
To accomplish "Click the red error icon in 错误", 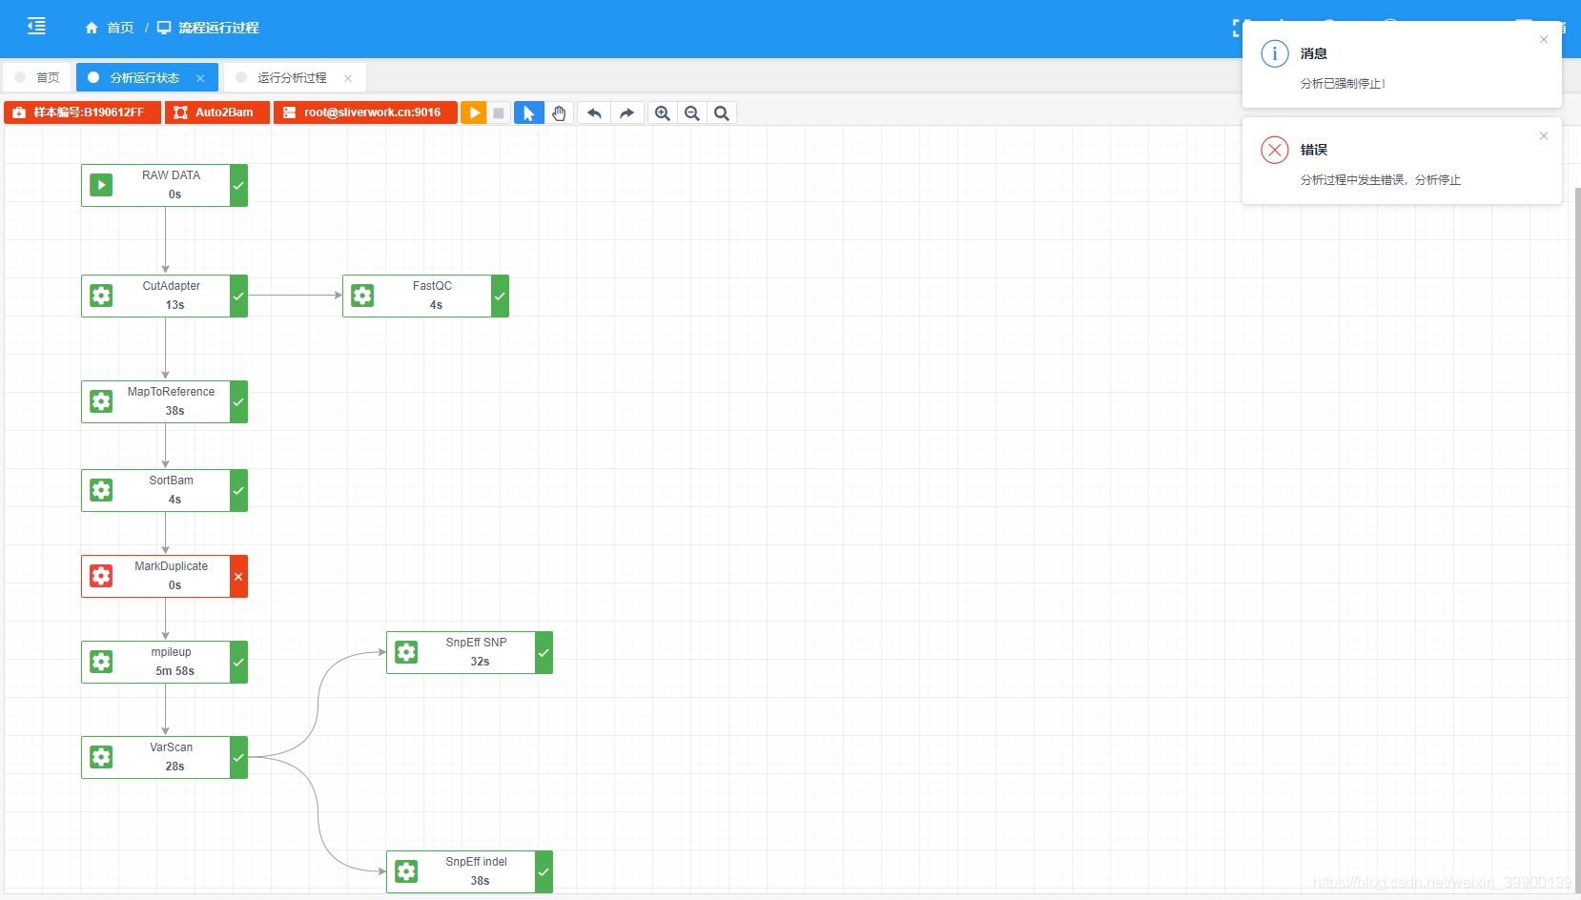I will [1275, 150].
